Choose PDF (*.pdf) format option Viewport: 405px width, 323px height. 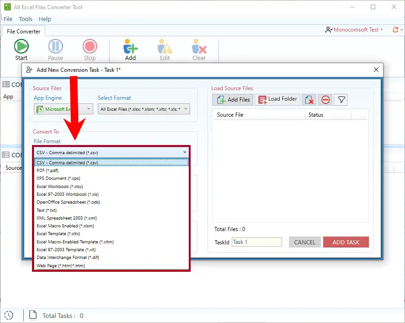[112, 171]
